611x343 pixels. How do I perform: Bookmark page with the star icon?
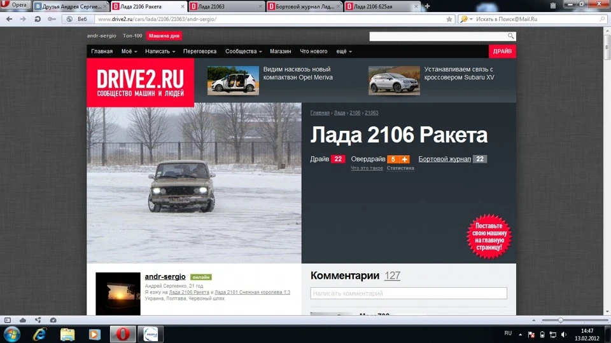pos(449,19)
